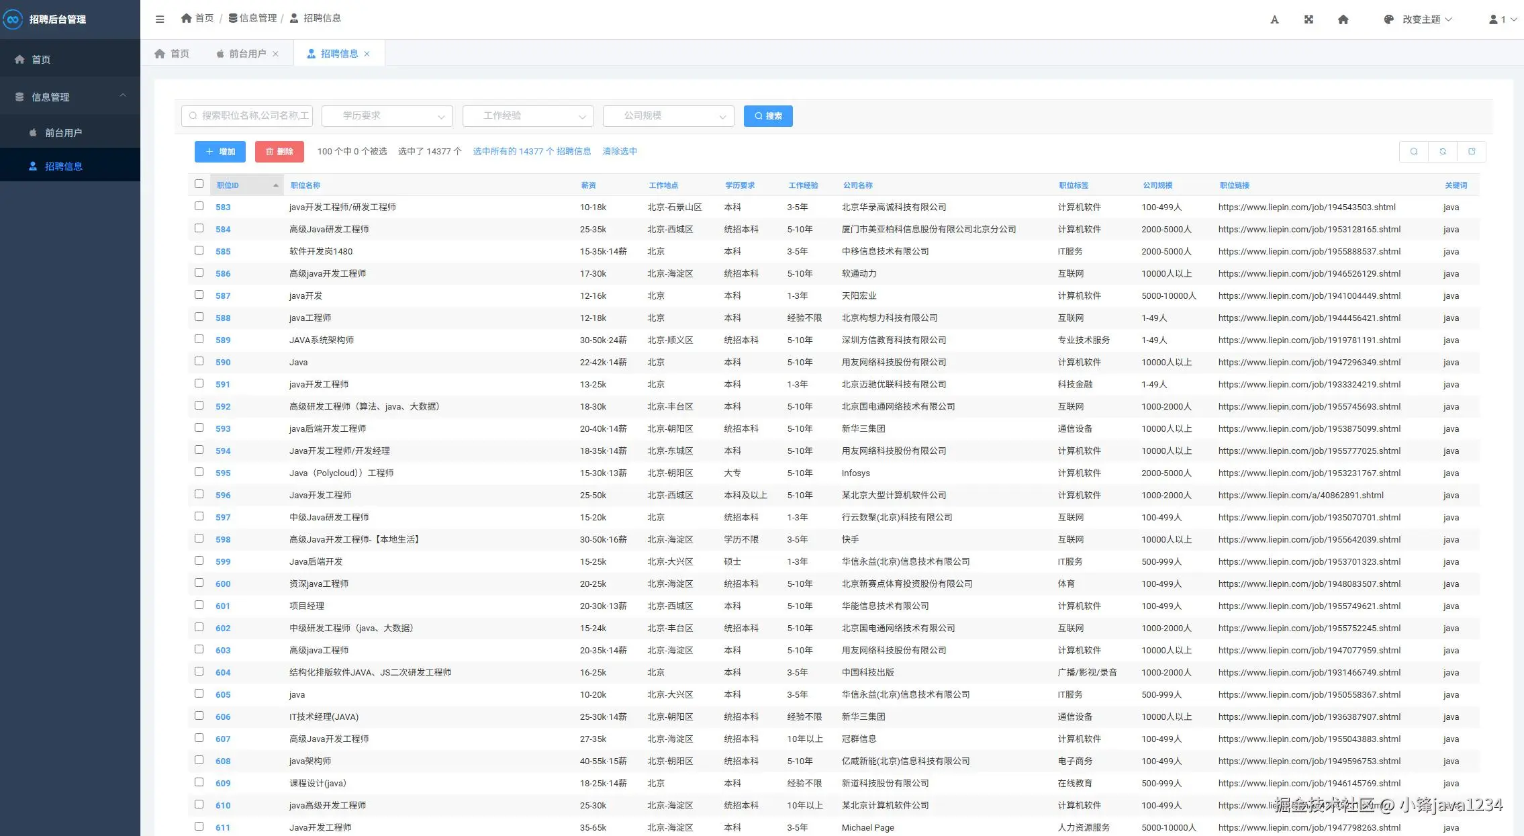Screen dimensions: 1524x836
Task: Click the hamburger menu collapse icon
Action: pos(160,19)
